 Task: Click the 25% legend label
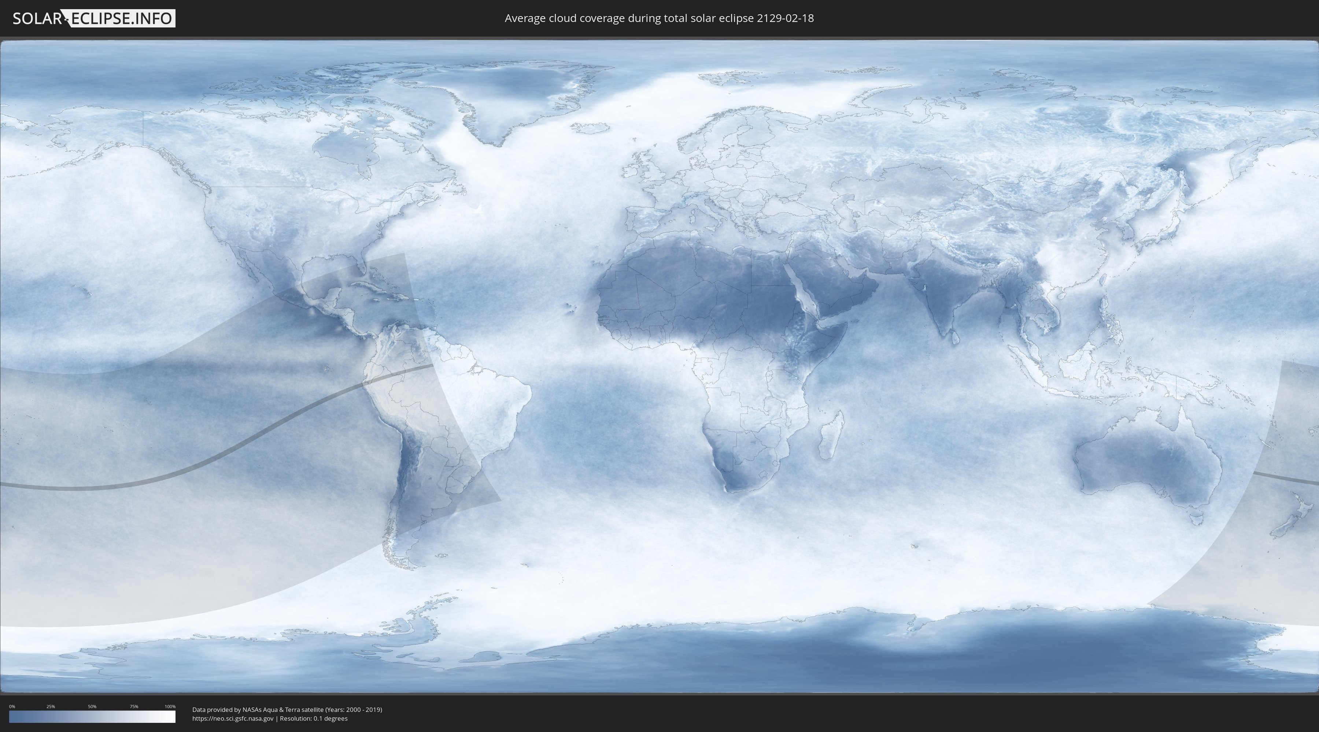[x=51, y=706]
